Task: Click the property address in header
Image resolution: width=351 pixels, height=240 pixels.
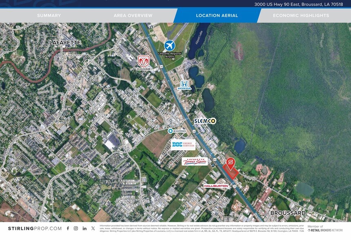Action: click(299, 4)
